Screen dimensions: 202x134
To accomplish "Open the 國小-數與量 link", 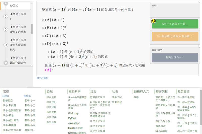I will point(9,106).
